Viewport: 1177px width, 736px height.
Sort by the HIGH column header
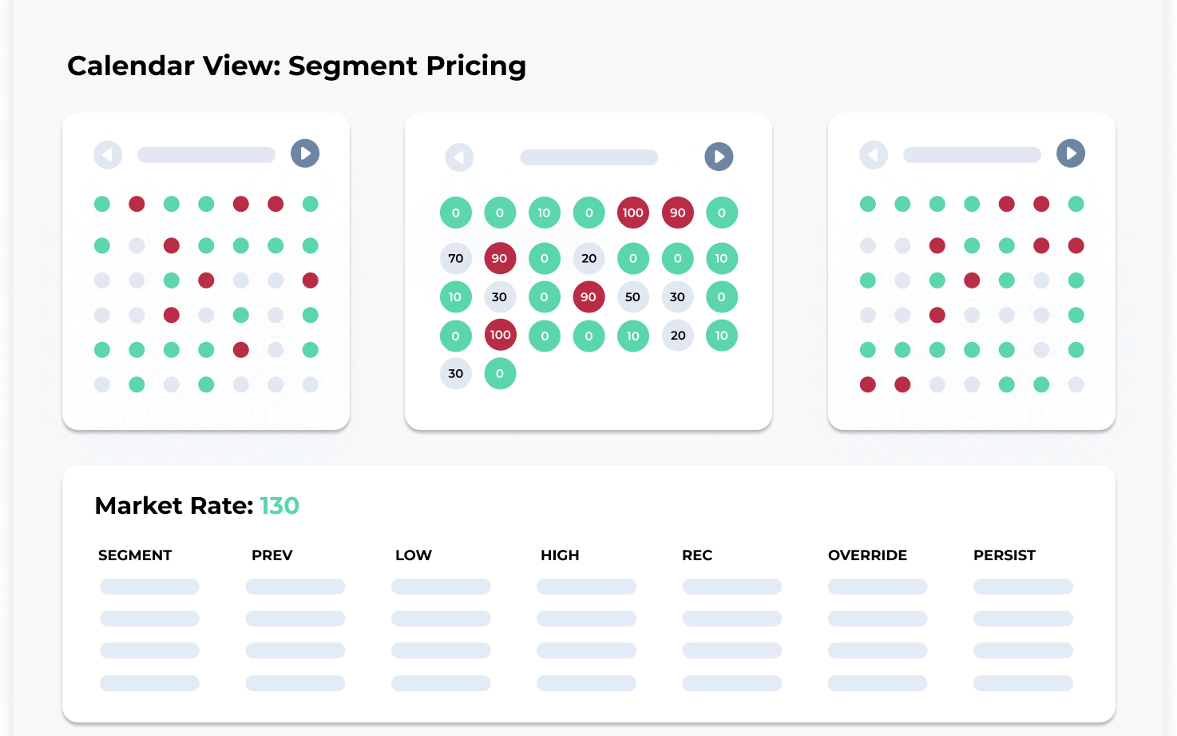[x=560, y=555]
